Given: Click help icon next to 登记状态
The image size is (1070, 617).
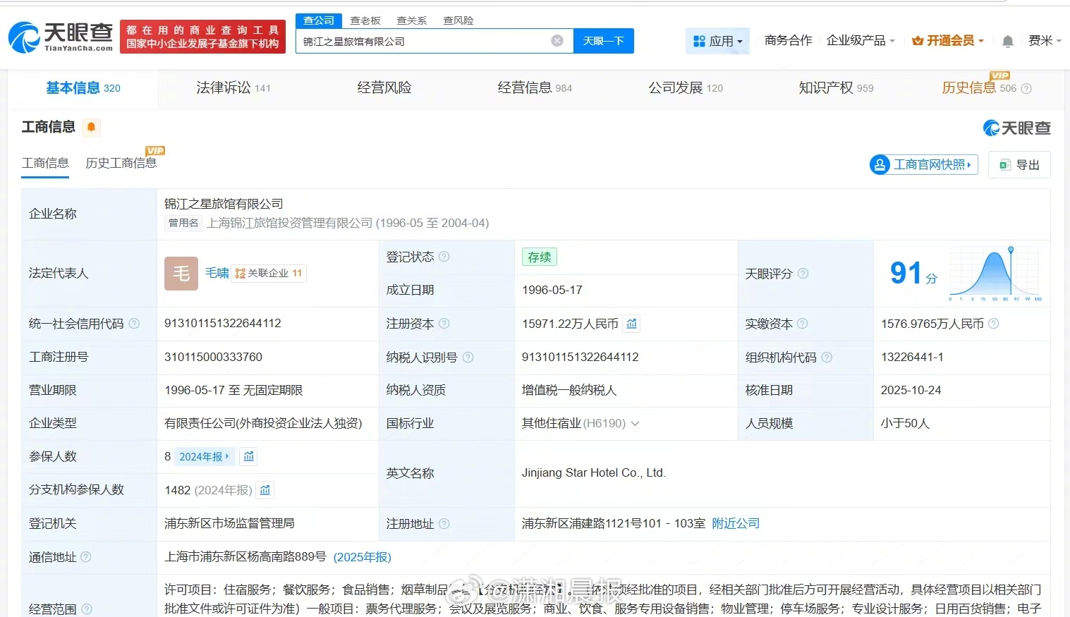Looking at the screenshot, I should (x=444, y=257).
